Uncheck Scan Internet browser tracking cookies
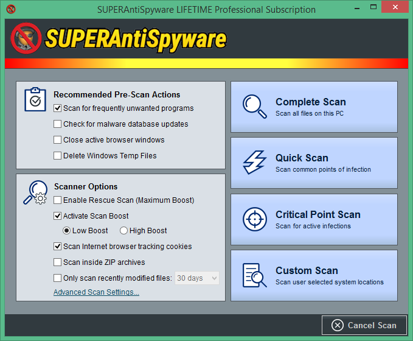 point(57,247)
